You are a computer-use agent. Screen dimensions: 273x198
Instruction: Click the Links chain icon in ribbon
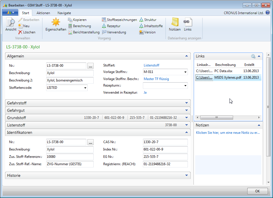click(188, 22)
